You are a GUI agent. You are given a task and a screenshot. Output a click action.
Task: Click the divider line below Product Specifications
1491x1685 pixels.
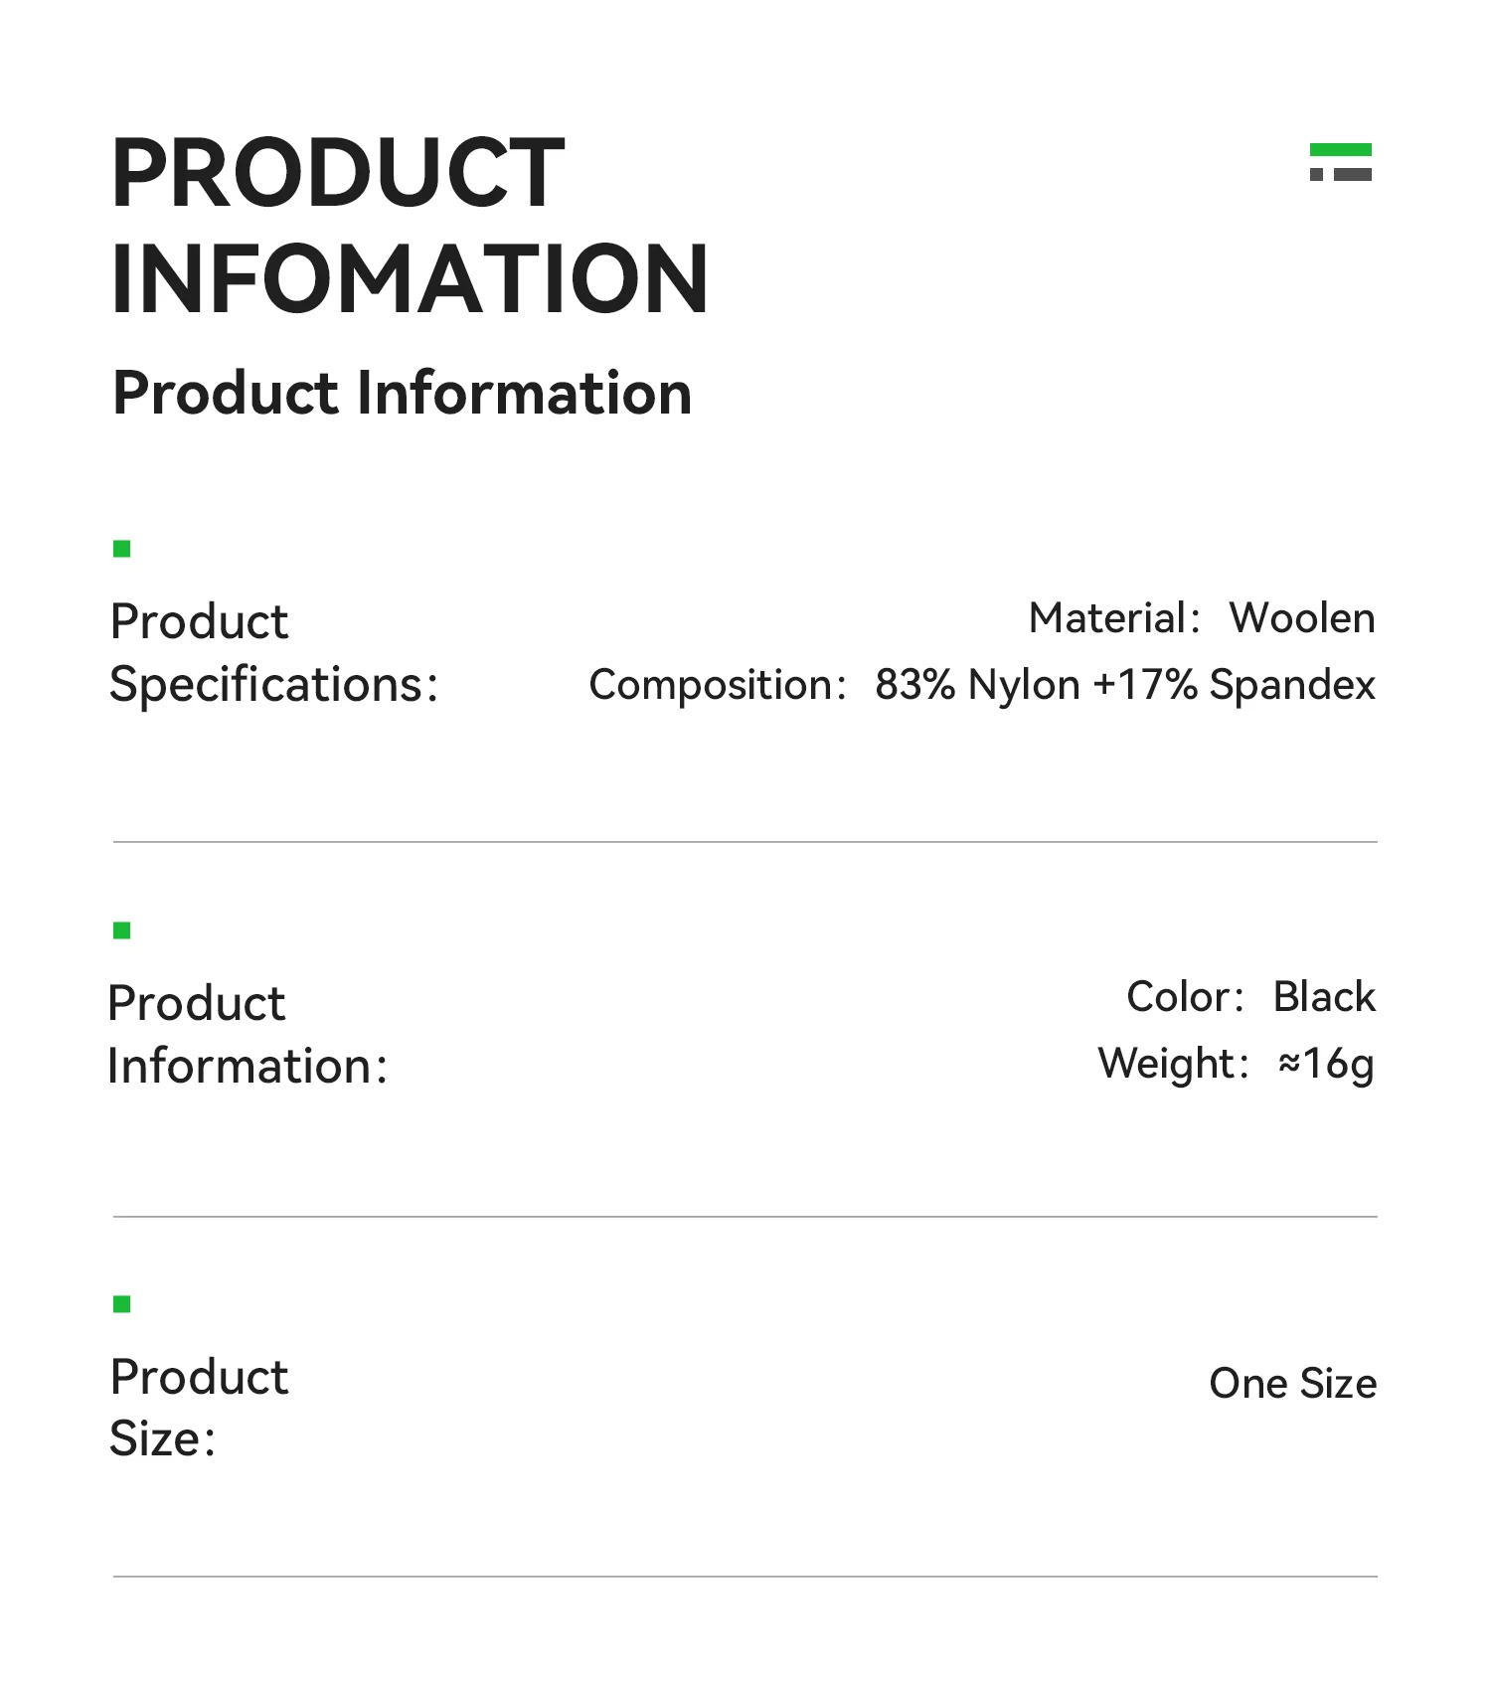[x=745, y=842]
